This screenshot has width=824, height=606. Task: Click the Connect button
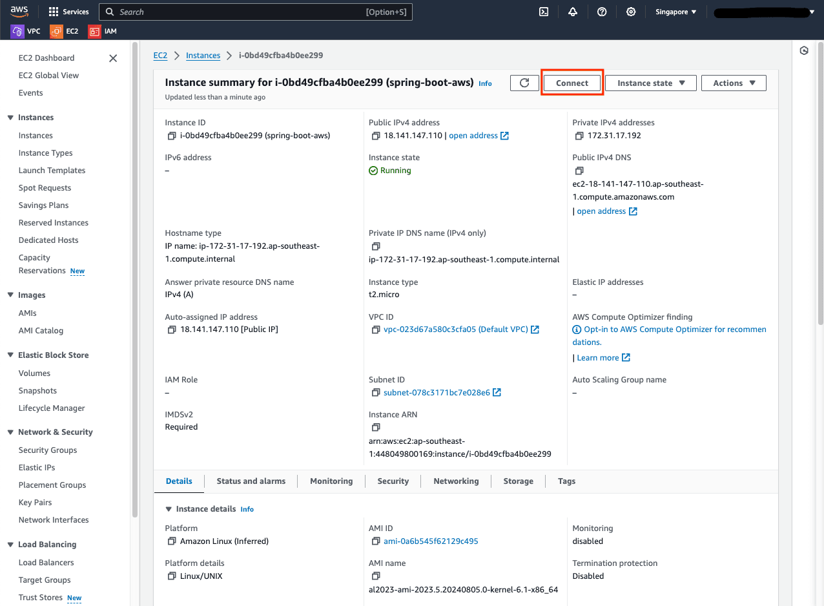coord(572,83)
